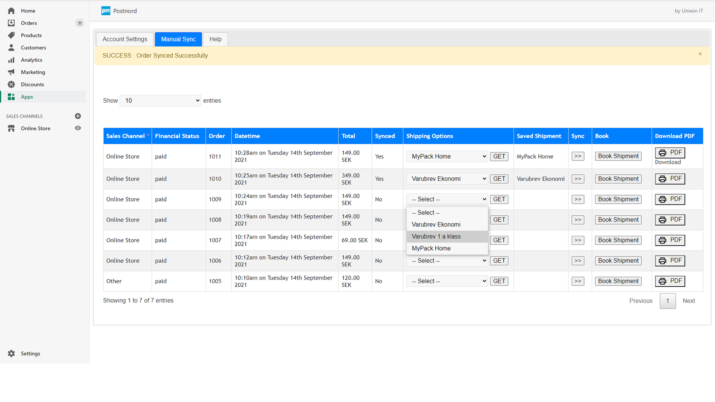The width and height of the screenshot is (715, 402).
Task: Open Analytics bar chart icon
Action: click(11, 60)
